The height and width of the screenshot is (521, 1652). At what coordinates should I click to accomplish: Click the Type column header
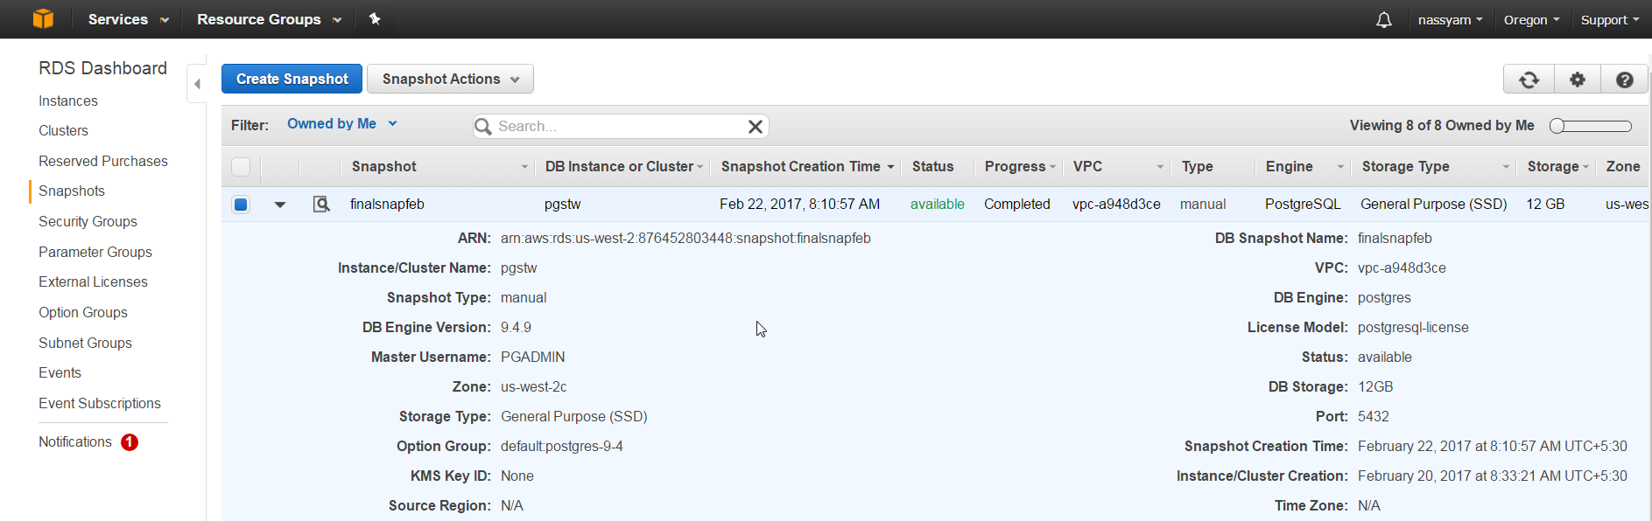[1198, 166]
